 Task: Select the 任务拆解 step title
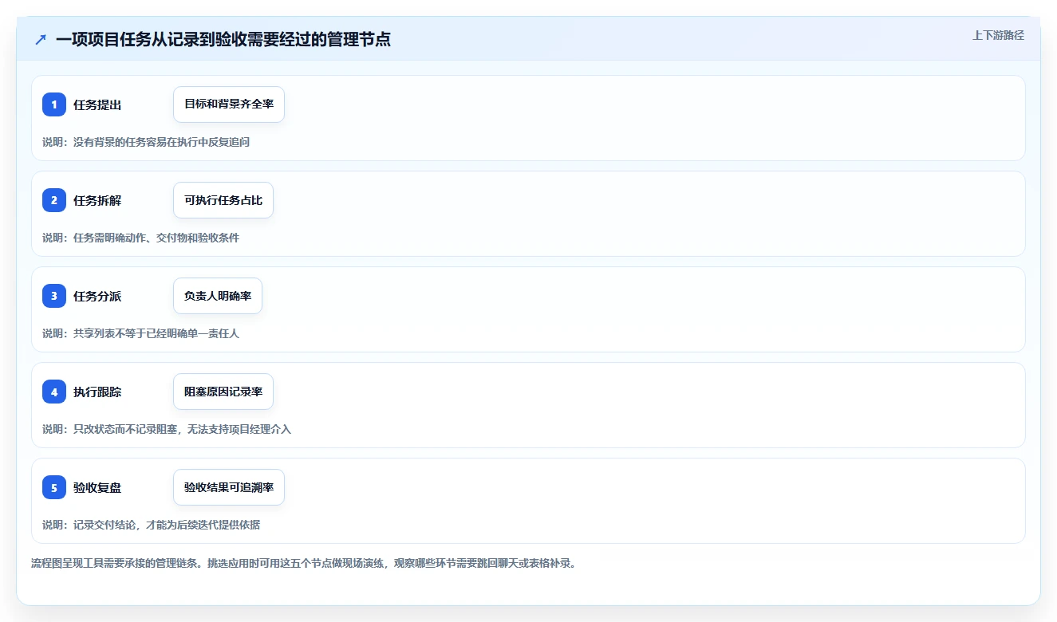(x=97, y=200)
